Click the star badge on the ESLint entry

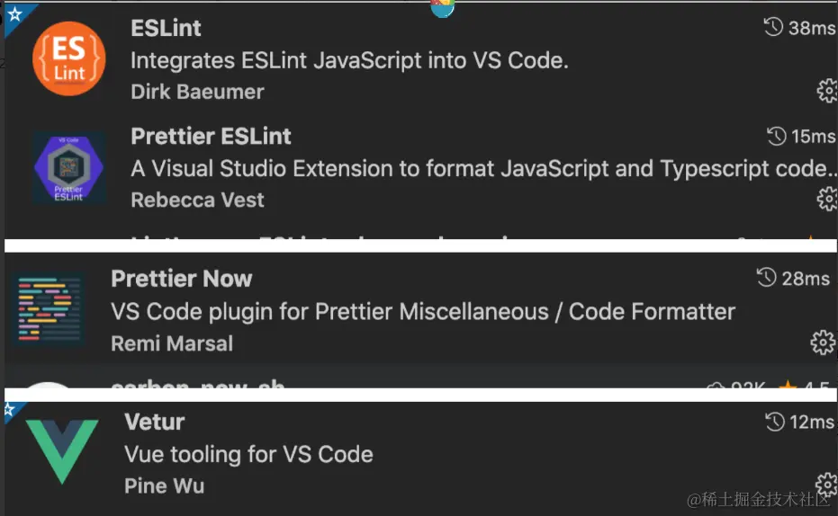coord(14,14)
